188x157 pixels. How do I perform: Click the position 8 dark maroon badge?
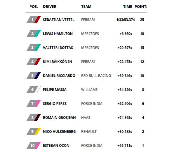tap(33, 118)
